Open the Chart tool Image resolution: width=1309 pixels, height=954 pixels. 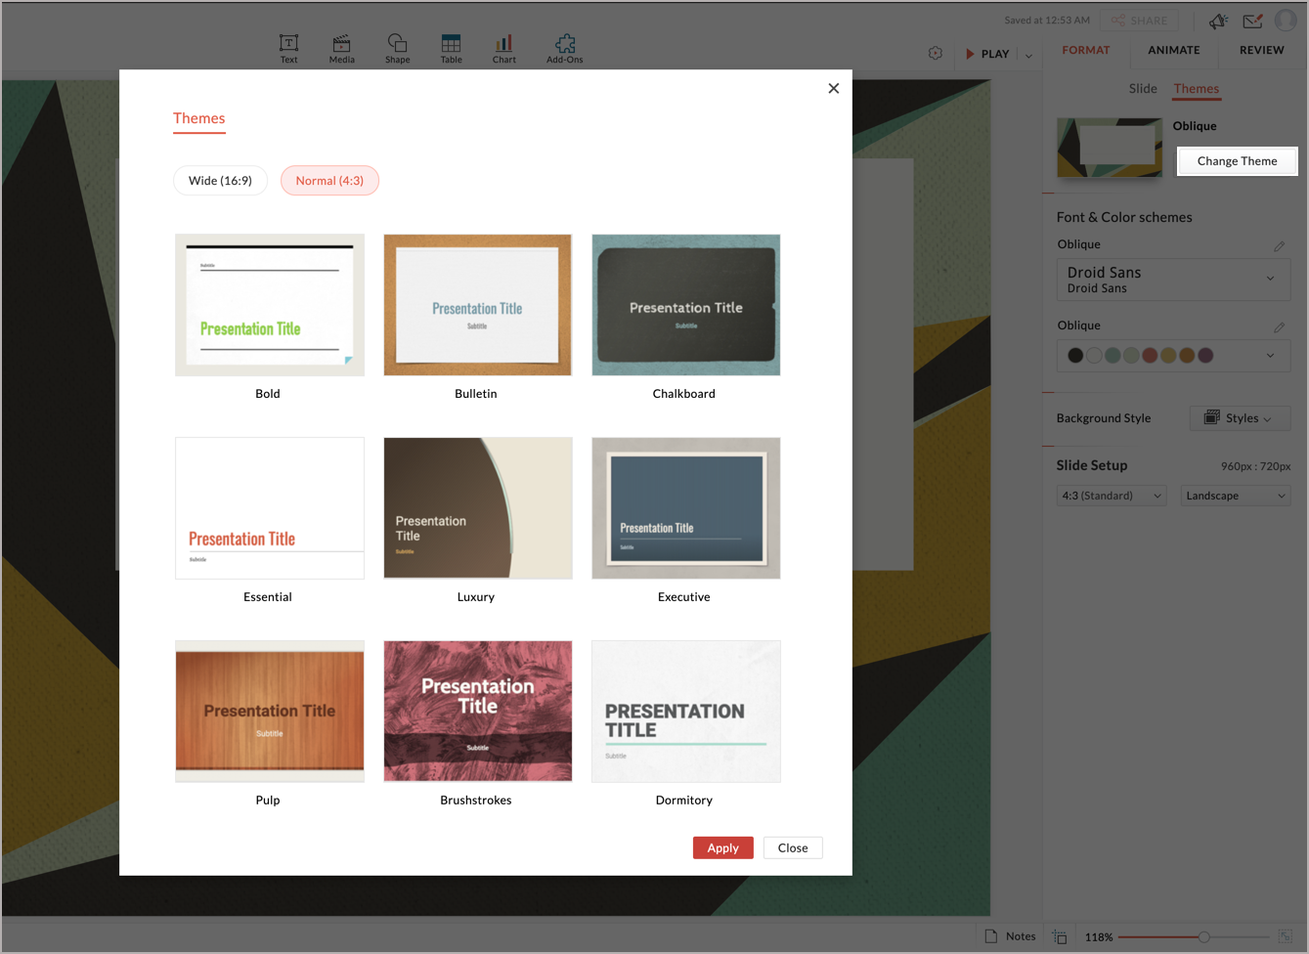(x=503, y=49)
